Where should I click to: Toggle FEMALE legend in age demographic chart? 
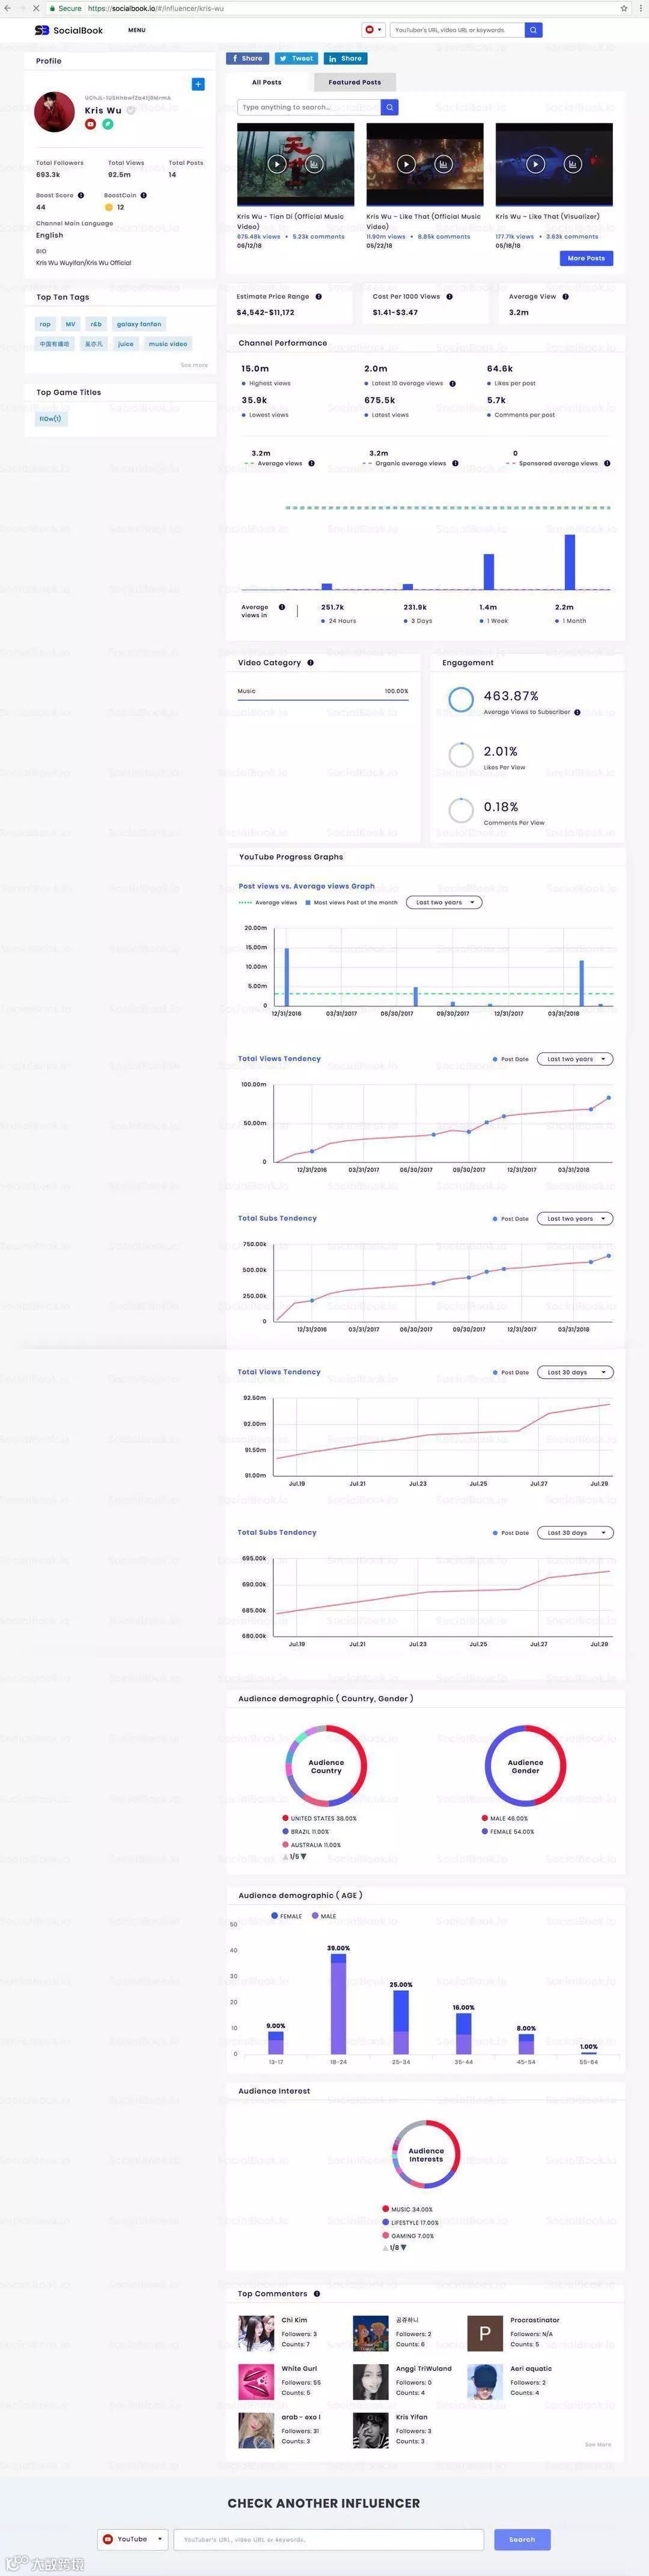(x=287, y=1916)
